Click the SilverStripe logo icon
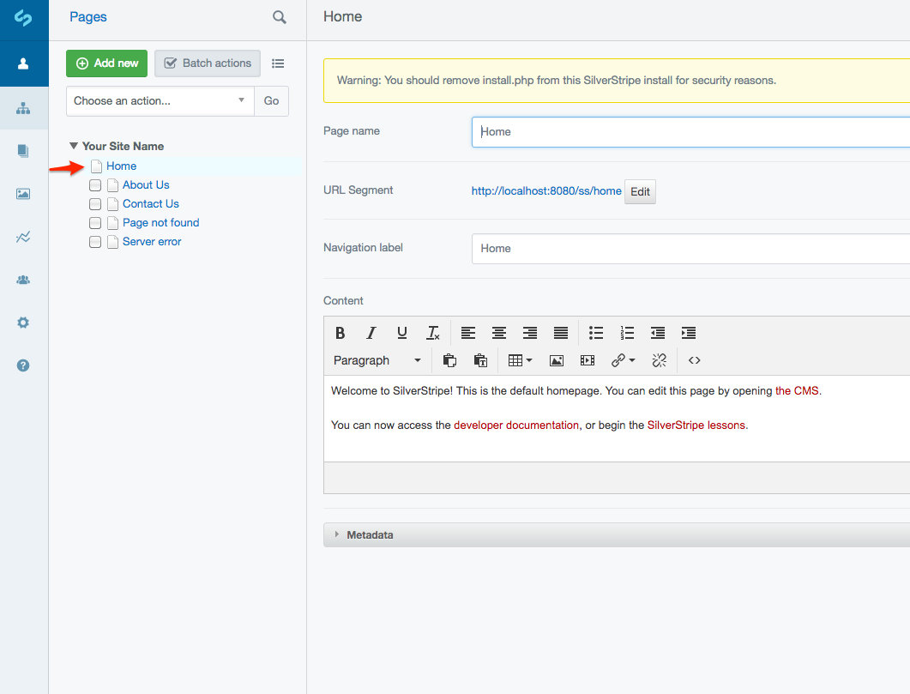910x694 pixels. click(x=23, y=18)
